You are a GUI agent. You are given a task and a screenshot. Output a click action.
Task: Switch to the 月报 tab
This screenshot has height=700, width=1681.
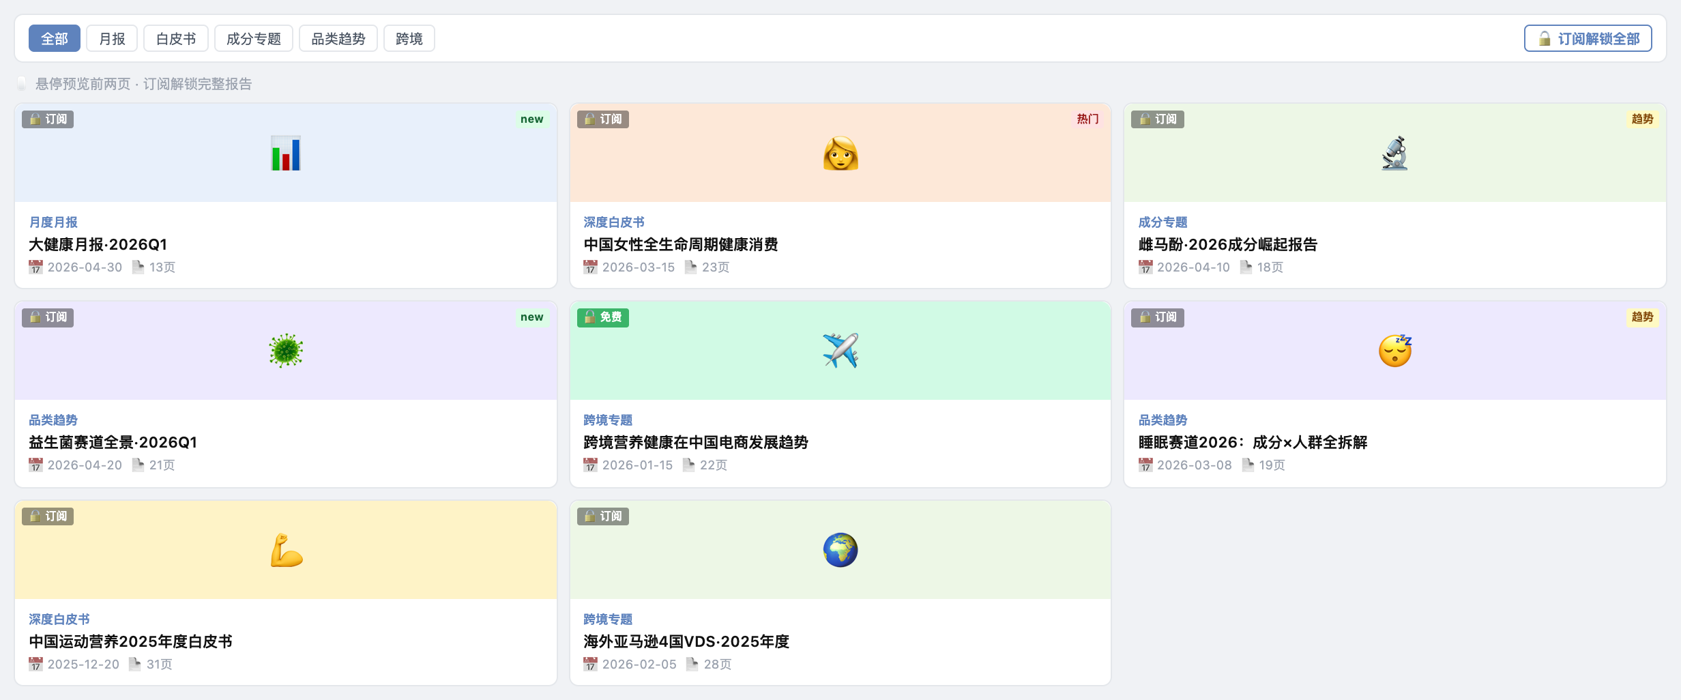112,39
